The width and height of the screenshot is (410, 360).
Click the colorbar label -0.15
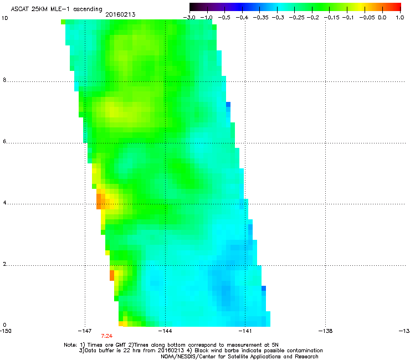(x=331, y=18)
